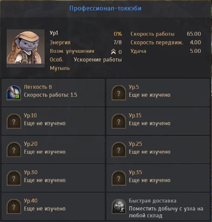This screenshot has height=222, width=212.
Task: Click the locked Ур.40 skill slot icon
Action: (x=14, y=206)
